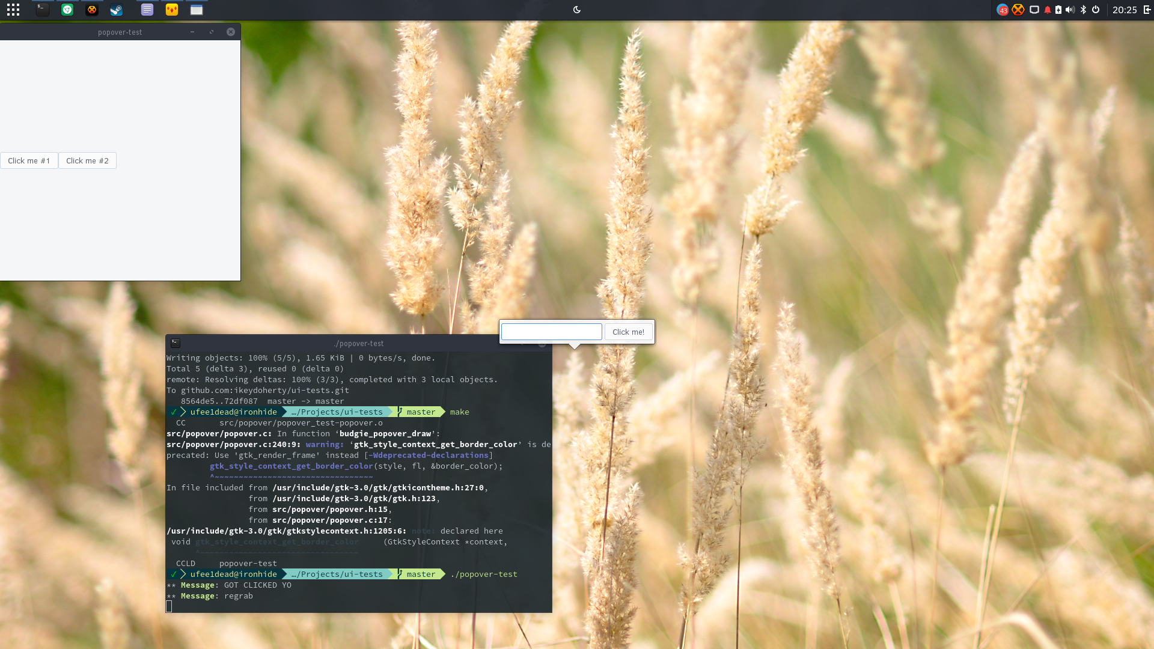Viewport: 1154px width, 649px height.
Task: Launch Steam from the panel
Action: [117, 10]
